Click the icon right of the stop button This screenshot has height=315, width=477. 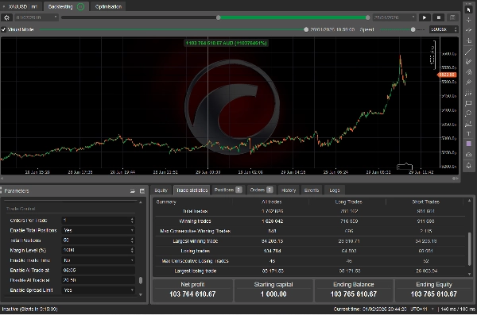coord(452,17)
